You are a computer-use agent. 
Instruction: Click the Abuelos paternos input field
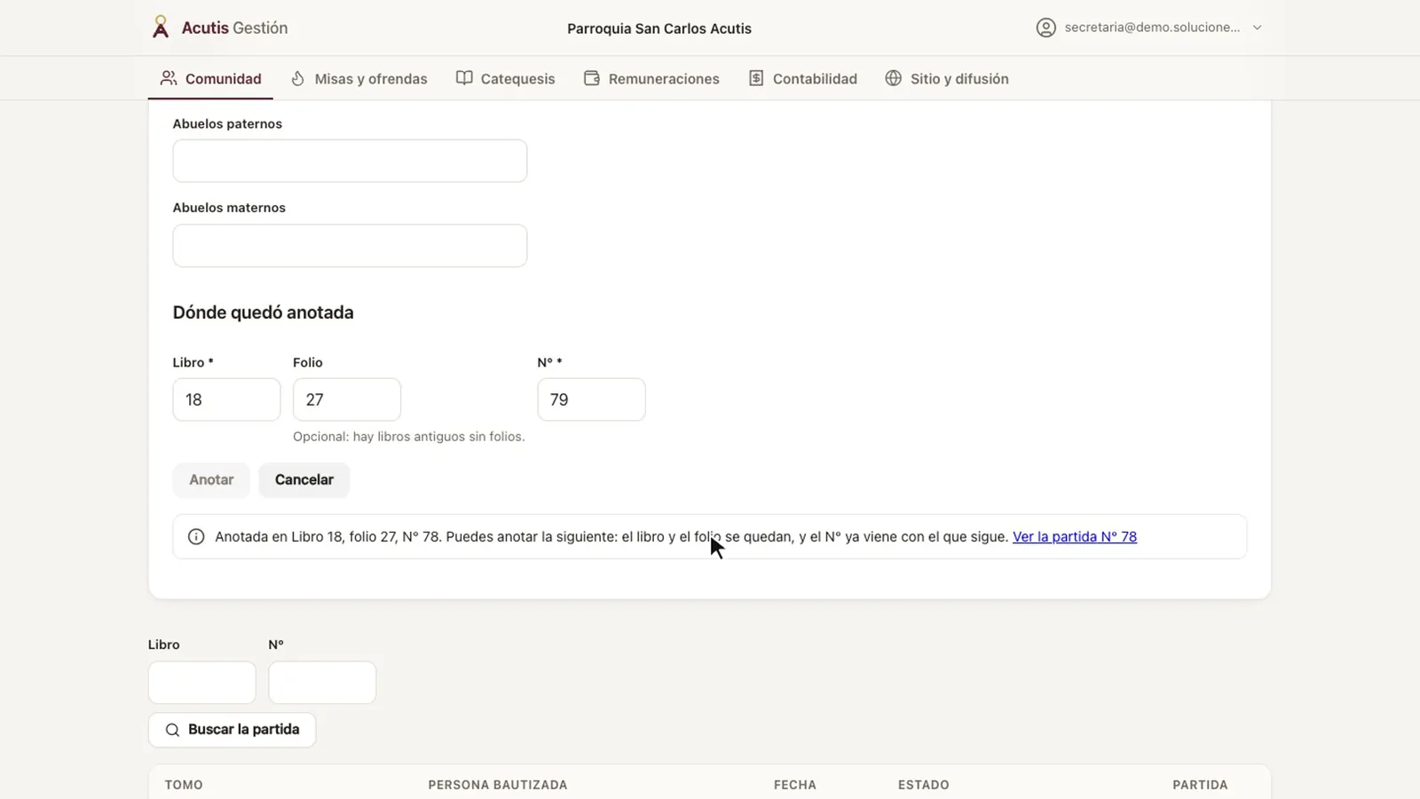pos(350,161)
